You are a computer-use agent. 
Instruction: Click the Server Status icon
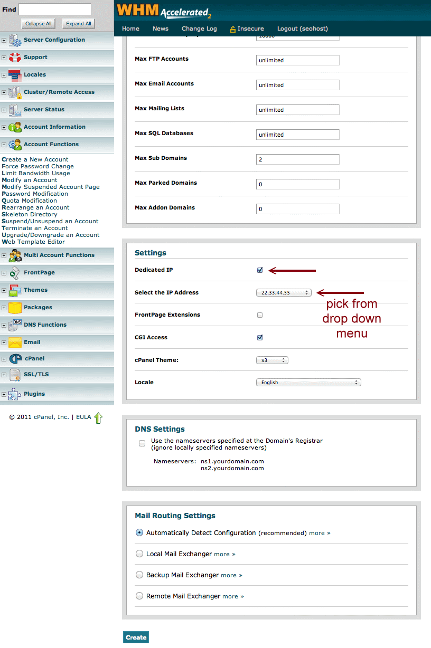click(x=15, y=110)
